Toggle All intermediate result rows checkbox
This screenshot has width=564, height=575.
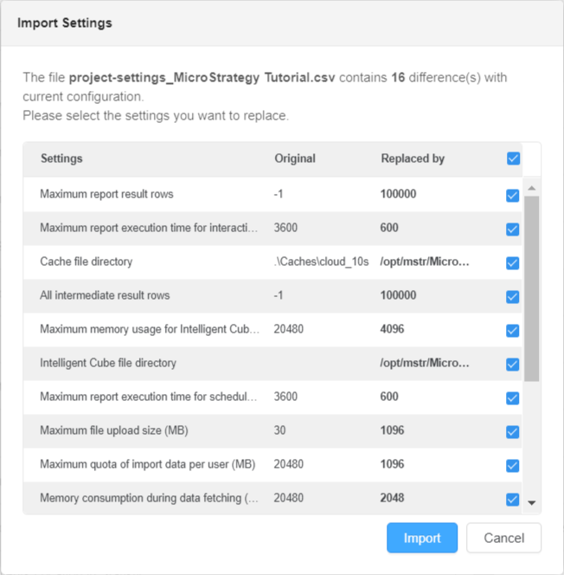point(512,296)
